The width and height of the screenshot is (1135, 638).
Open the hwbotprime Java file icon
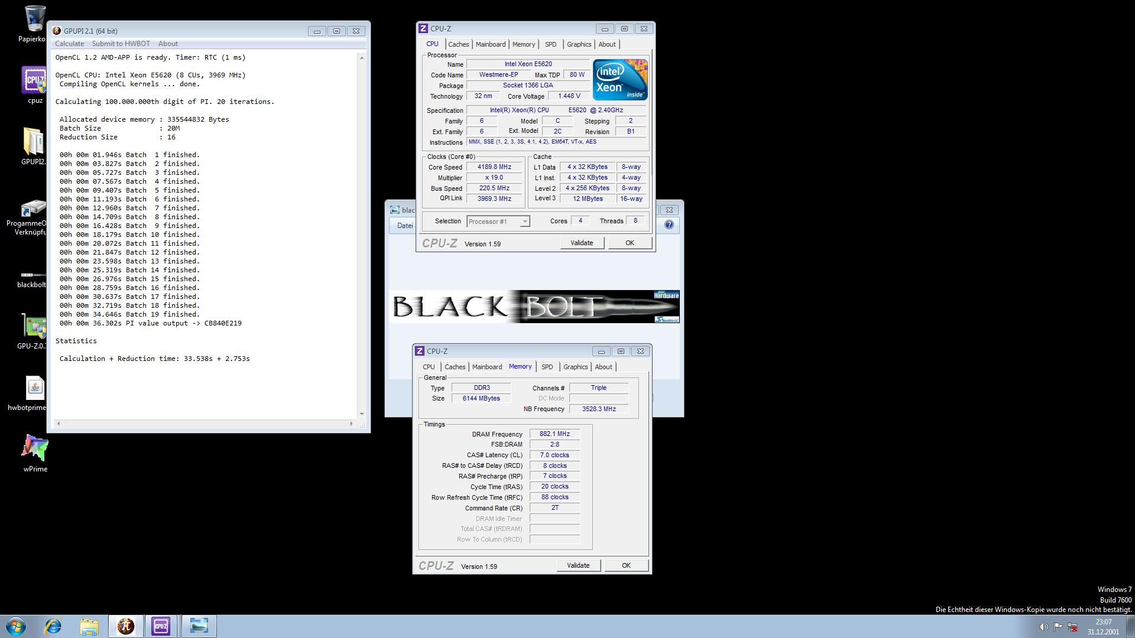pos(35,388)
